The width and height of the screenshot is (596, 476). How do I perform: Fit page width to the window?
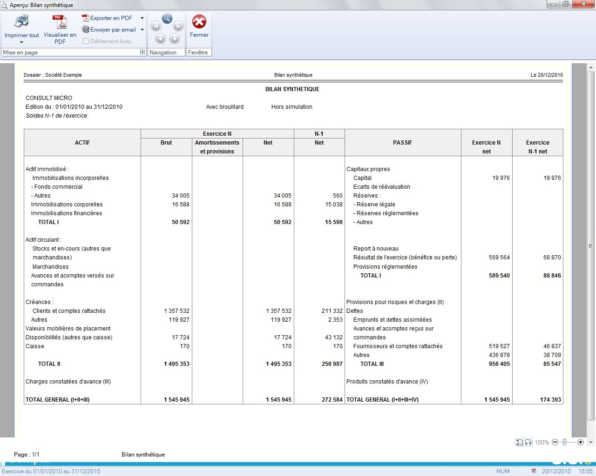pyautogui.click(x=528, y=442)
